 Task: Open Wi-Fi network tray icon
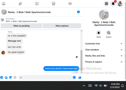[x=96, y=86]
